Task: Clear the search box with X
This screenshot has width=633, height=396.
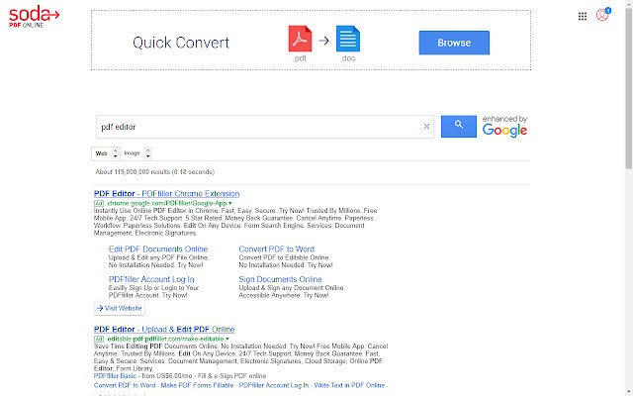Action: pos(427,127)
